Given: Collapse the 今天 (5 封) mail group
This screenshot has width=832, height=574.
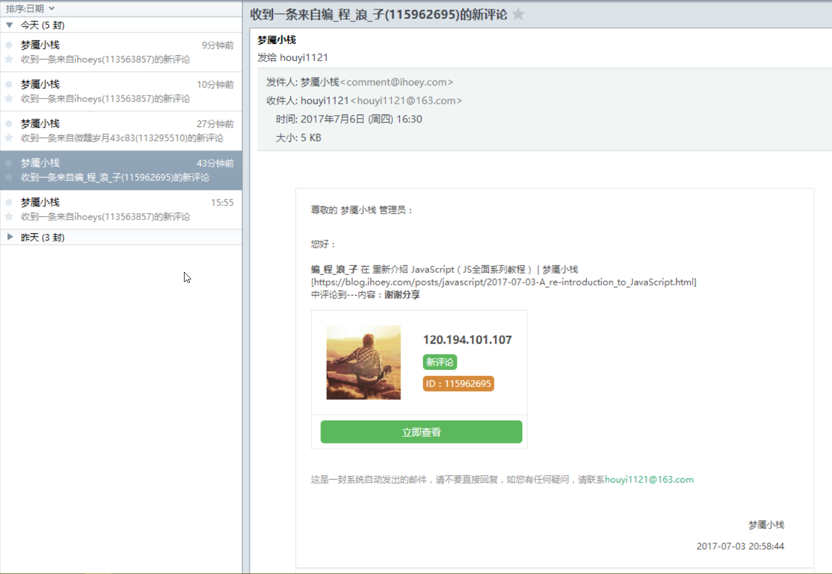Looking at the screenshot, I should tap(9, 25).
